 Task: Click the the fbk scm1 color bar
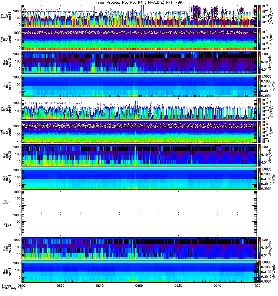click(259, 272)
